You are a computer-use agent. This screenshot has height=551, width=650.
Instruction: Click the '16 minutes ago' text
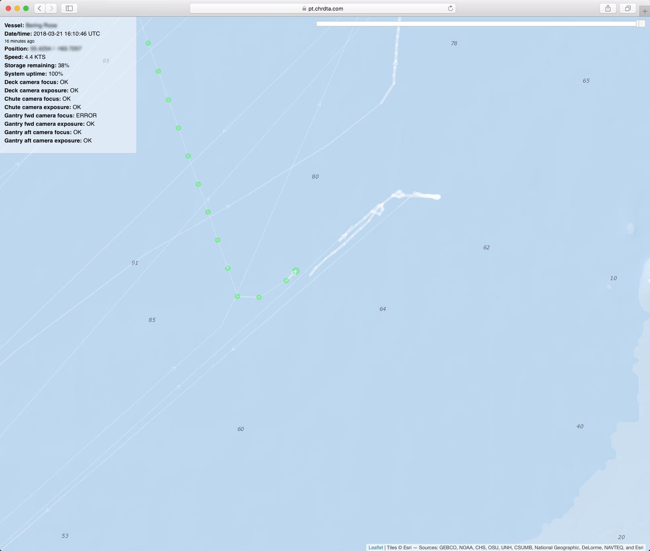coord(19,41)
